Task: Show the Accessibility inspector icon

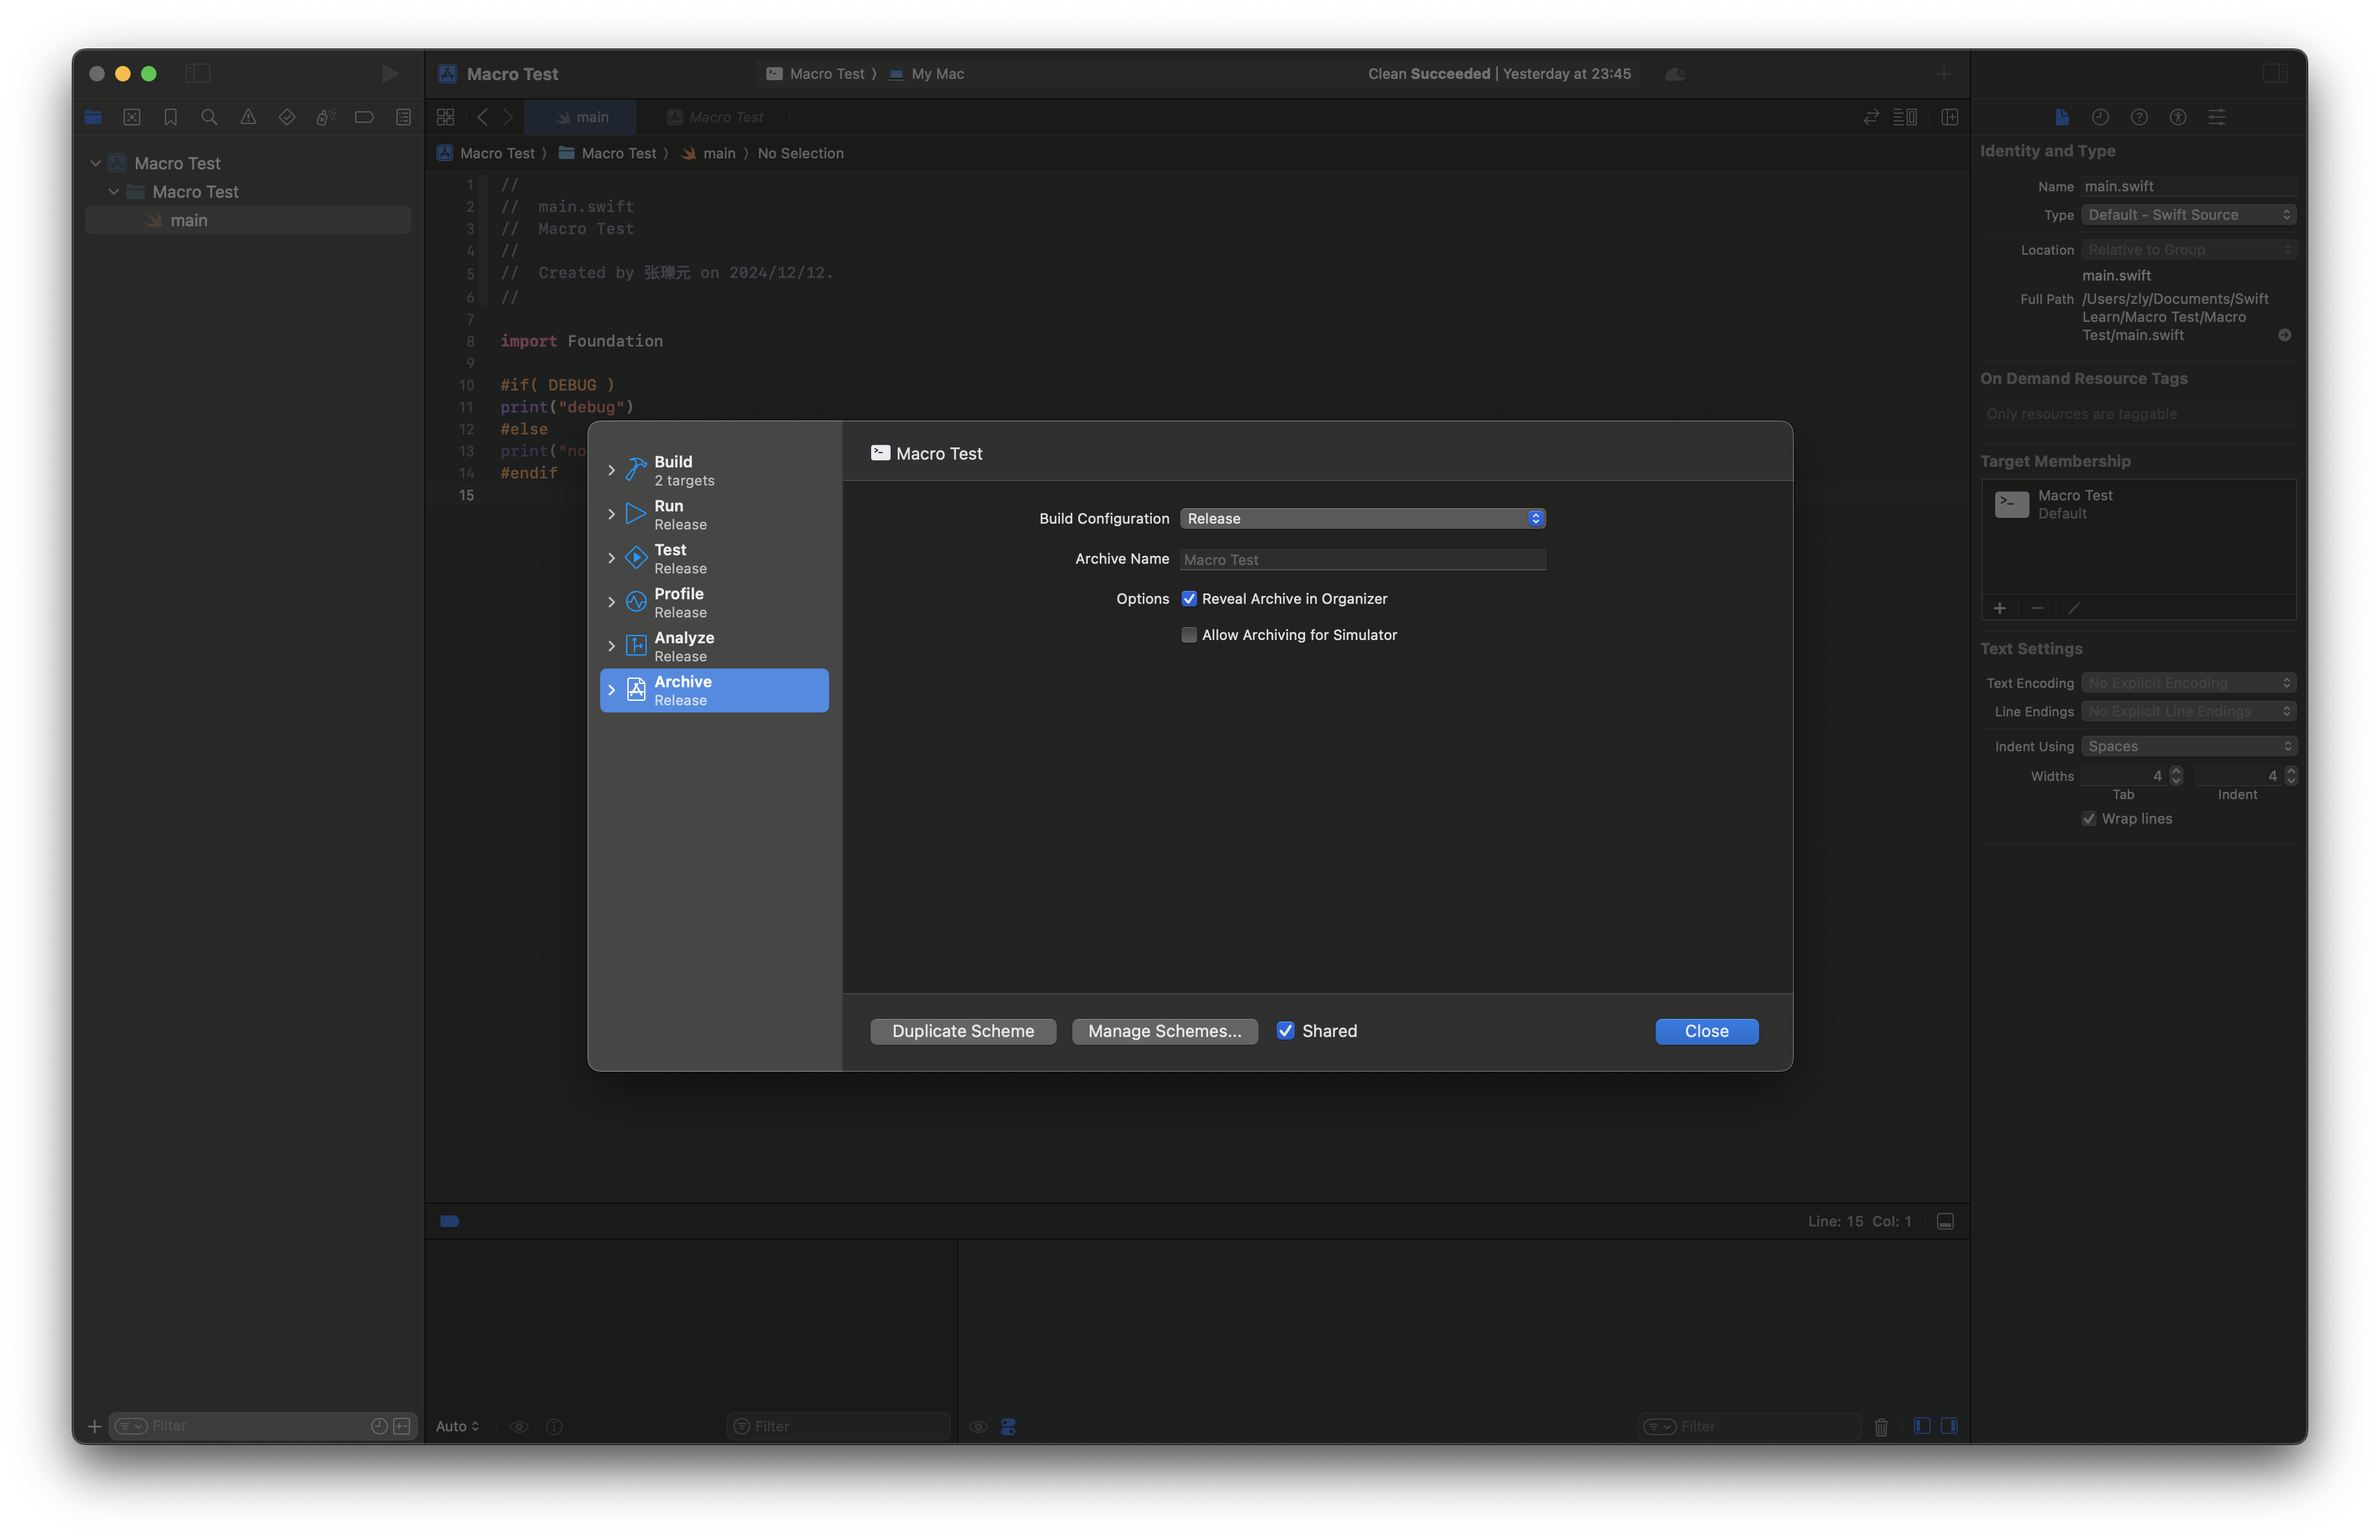Action: [x=2178, y=117]
